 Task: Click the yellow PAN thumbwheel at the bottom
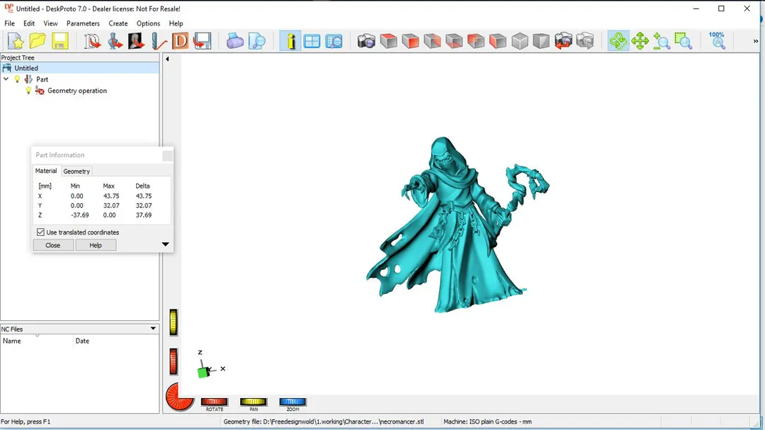(x=253, y=402)
